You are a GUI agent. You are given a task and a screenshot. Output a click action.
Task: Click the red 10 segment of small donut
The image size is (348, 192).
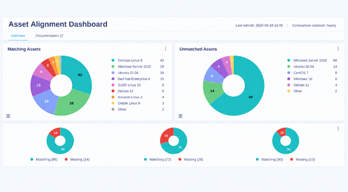point(282,133)
